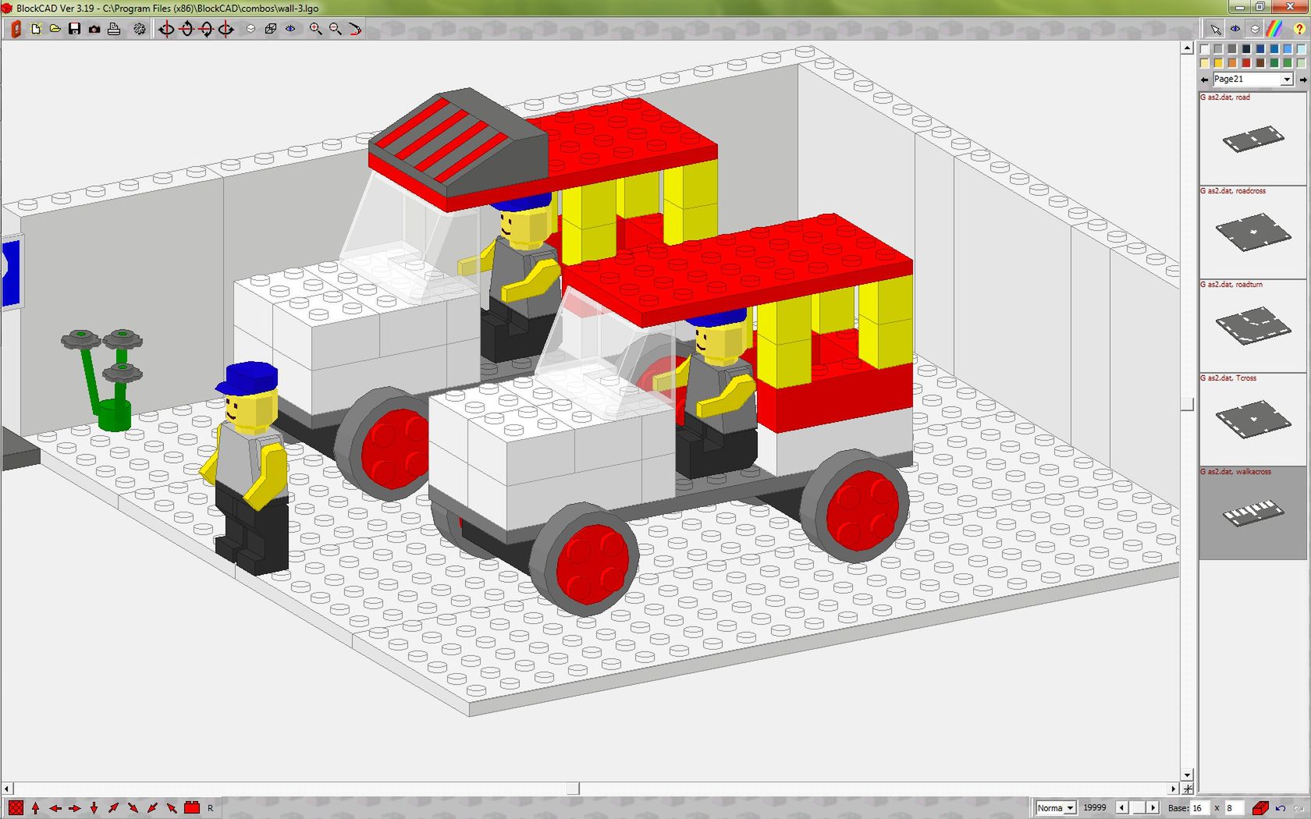Open the Help question mark icon
This screenshot has width=1311, height=819.
pos(1299,29)
